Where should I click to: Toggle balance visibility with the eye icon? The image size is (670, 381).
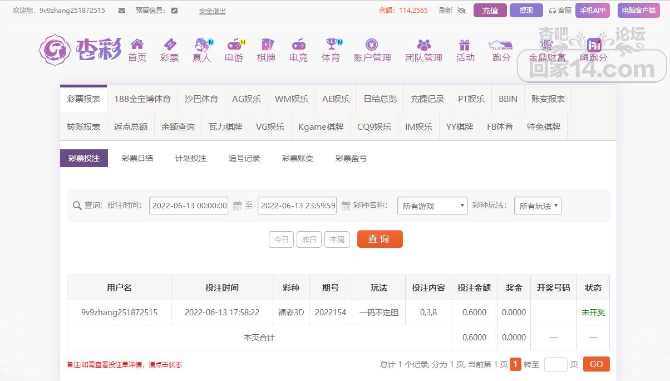[461, 11]
